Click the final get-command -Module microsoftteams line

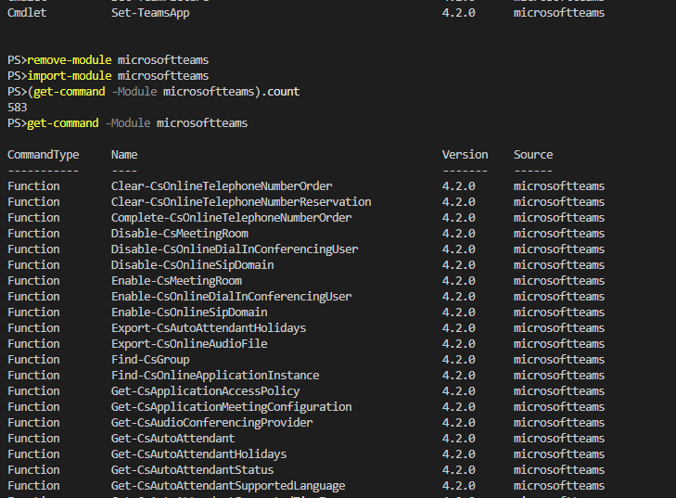128,123
